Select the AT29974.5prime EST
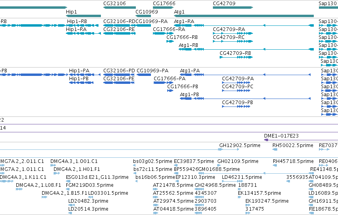The width and height of the screenshot is (338, 215). [x=155, y=205]
